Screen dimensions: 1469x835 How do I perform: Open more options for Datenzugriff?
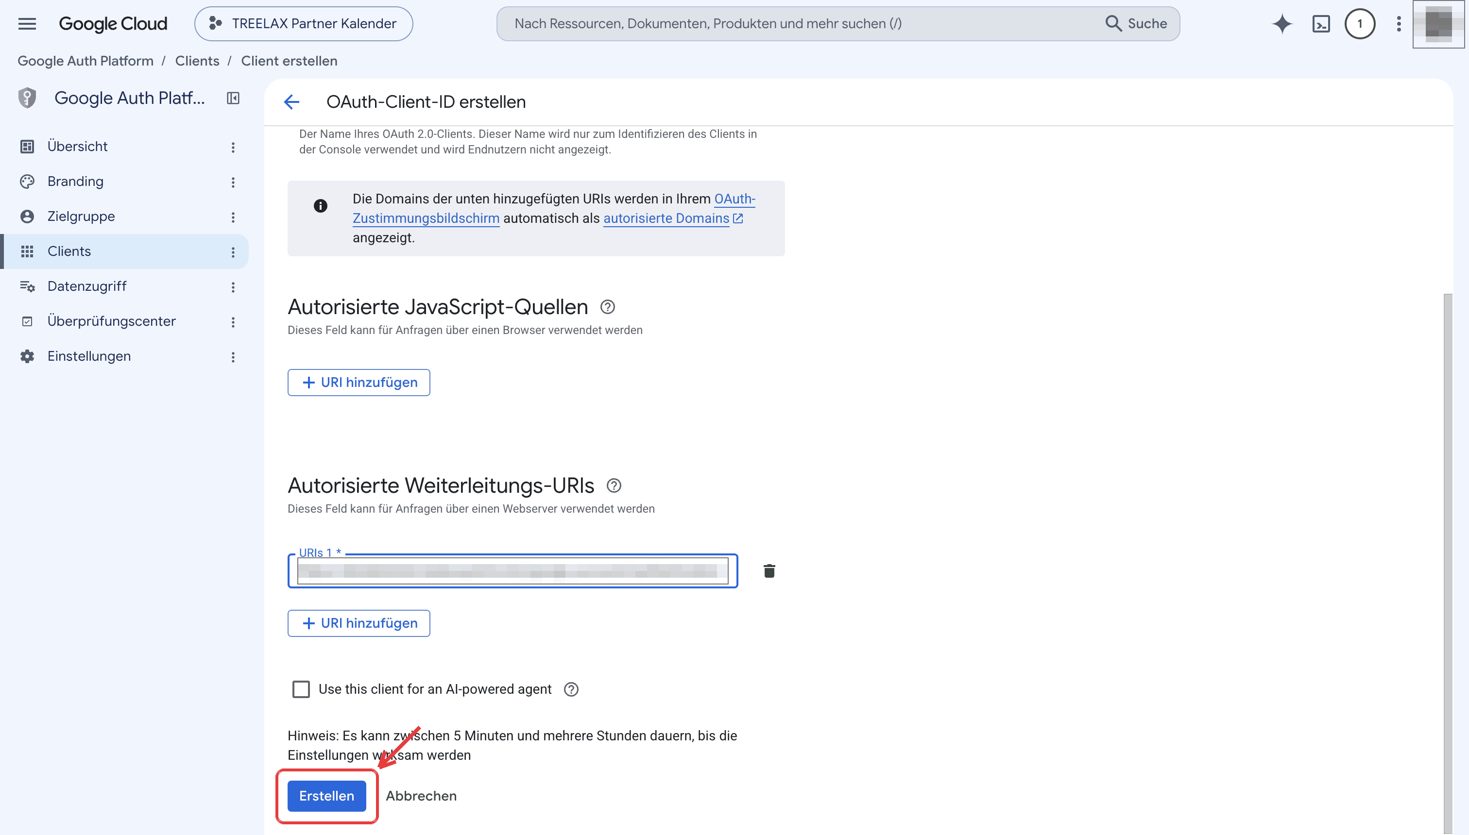[x=233, y=287]
